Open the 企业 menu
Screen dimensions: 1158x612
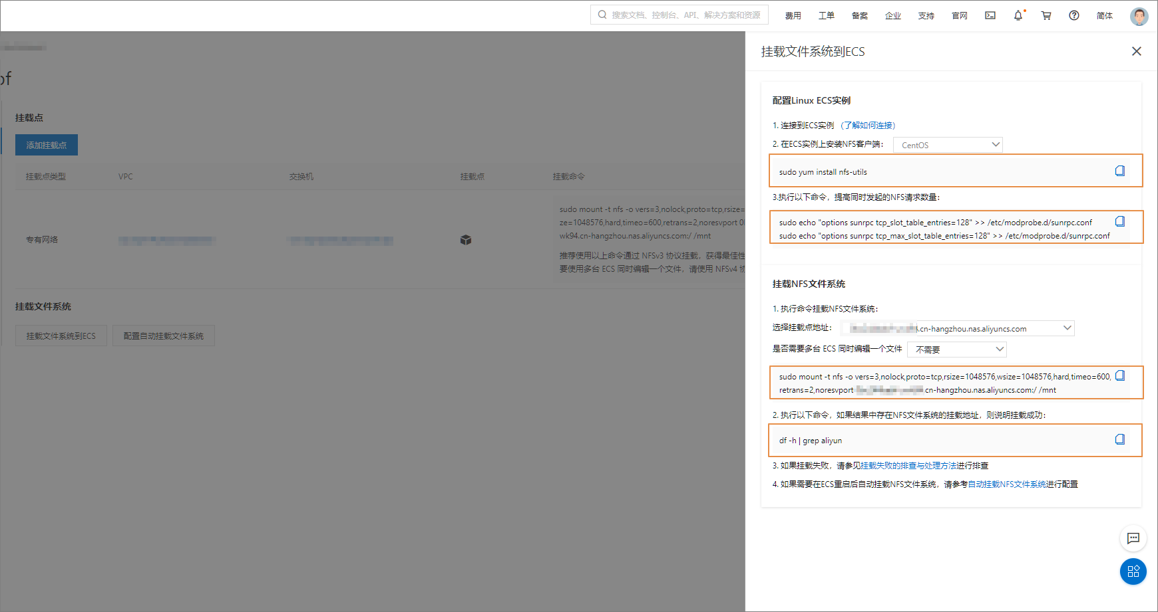point(892,15)
